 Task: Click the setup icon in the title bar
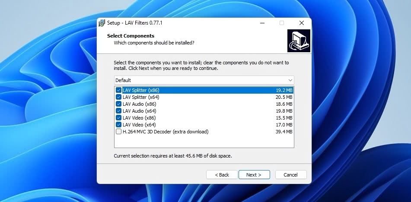tap(102, 23)
